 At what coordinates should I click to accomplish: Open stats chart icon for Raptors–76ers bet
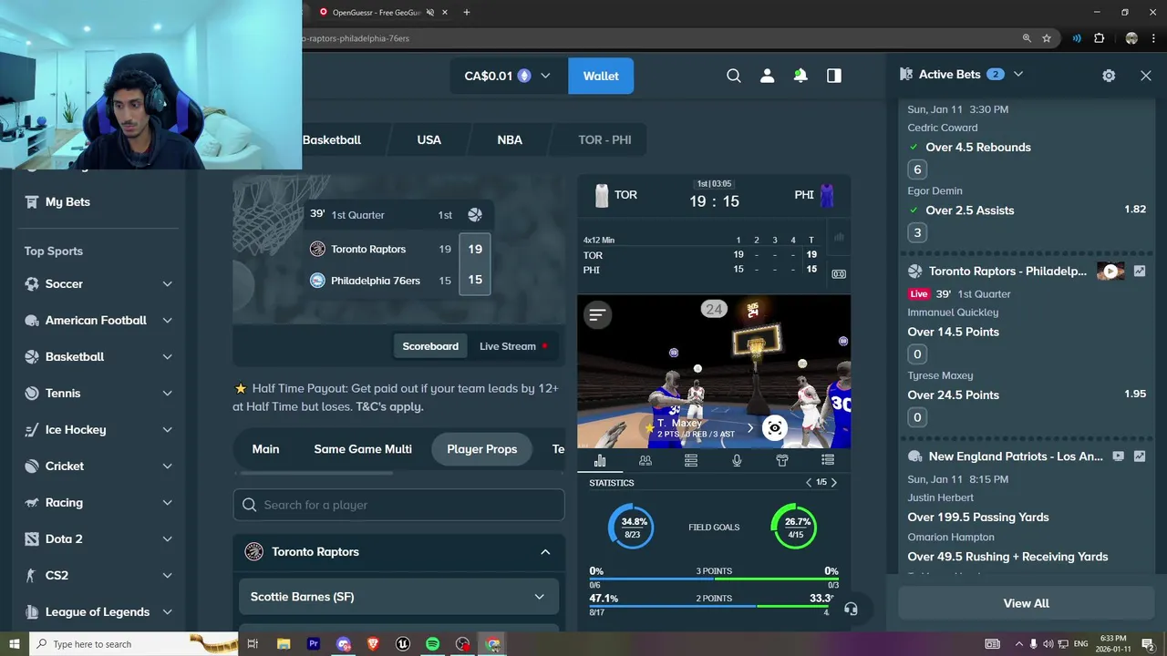tap(1140, 272)
